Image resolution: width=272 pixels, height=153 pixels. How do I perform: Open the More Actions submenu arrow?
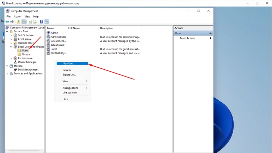point(210,38)
